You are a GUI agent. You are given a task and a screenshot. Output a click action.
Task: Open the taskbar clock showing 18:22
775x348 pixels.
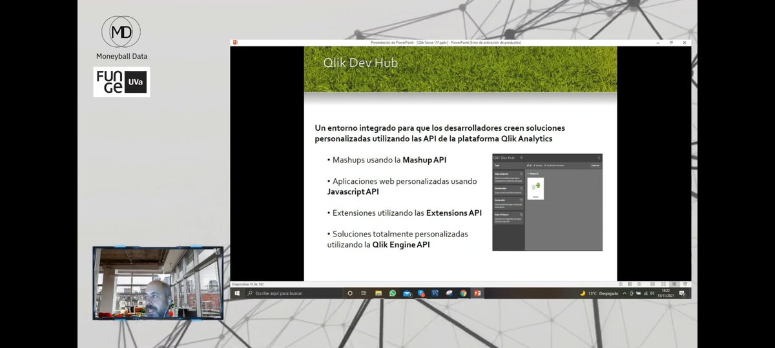coord(666,293)
